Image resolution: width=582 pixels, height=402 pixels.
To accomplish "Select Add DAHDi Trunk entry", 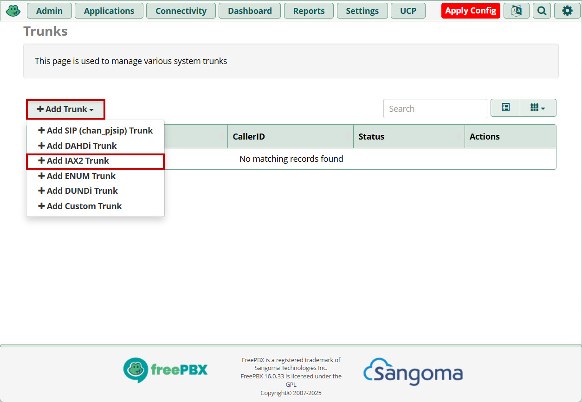I will pos(78,146).
